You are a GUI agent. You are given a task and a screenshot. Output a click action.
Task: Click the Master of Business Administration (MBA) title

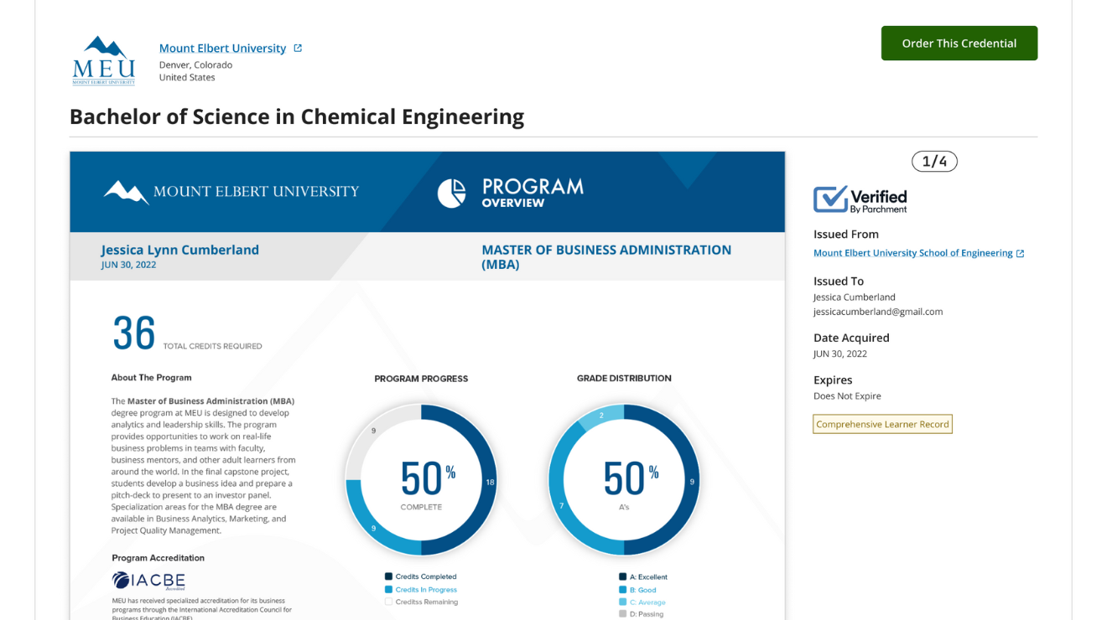pyautogui.click(x=606, y=256)
